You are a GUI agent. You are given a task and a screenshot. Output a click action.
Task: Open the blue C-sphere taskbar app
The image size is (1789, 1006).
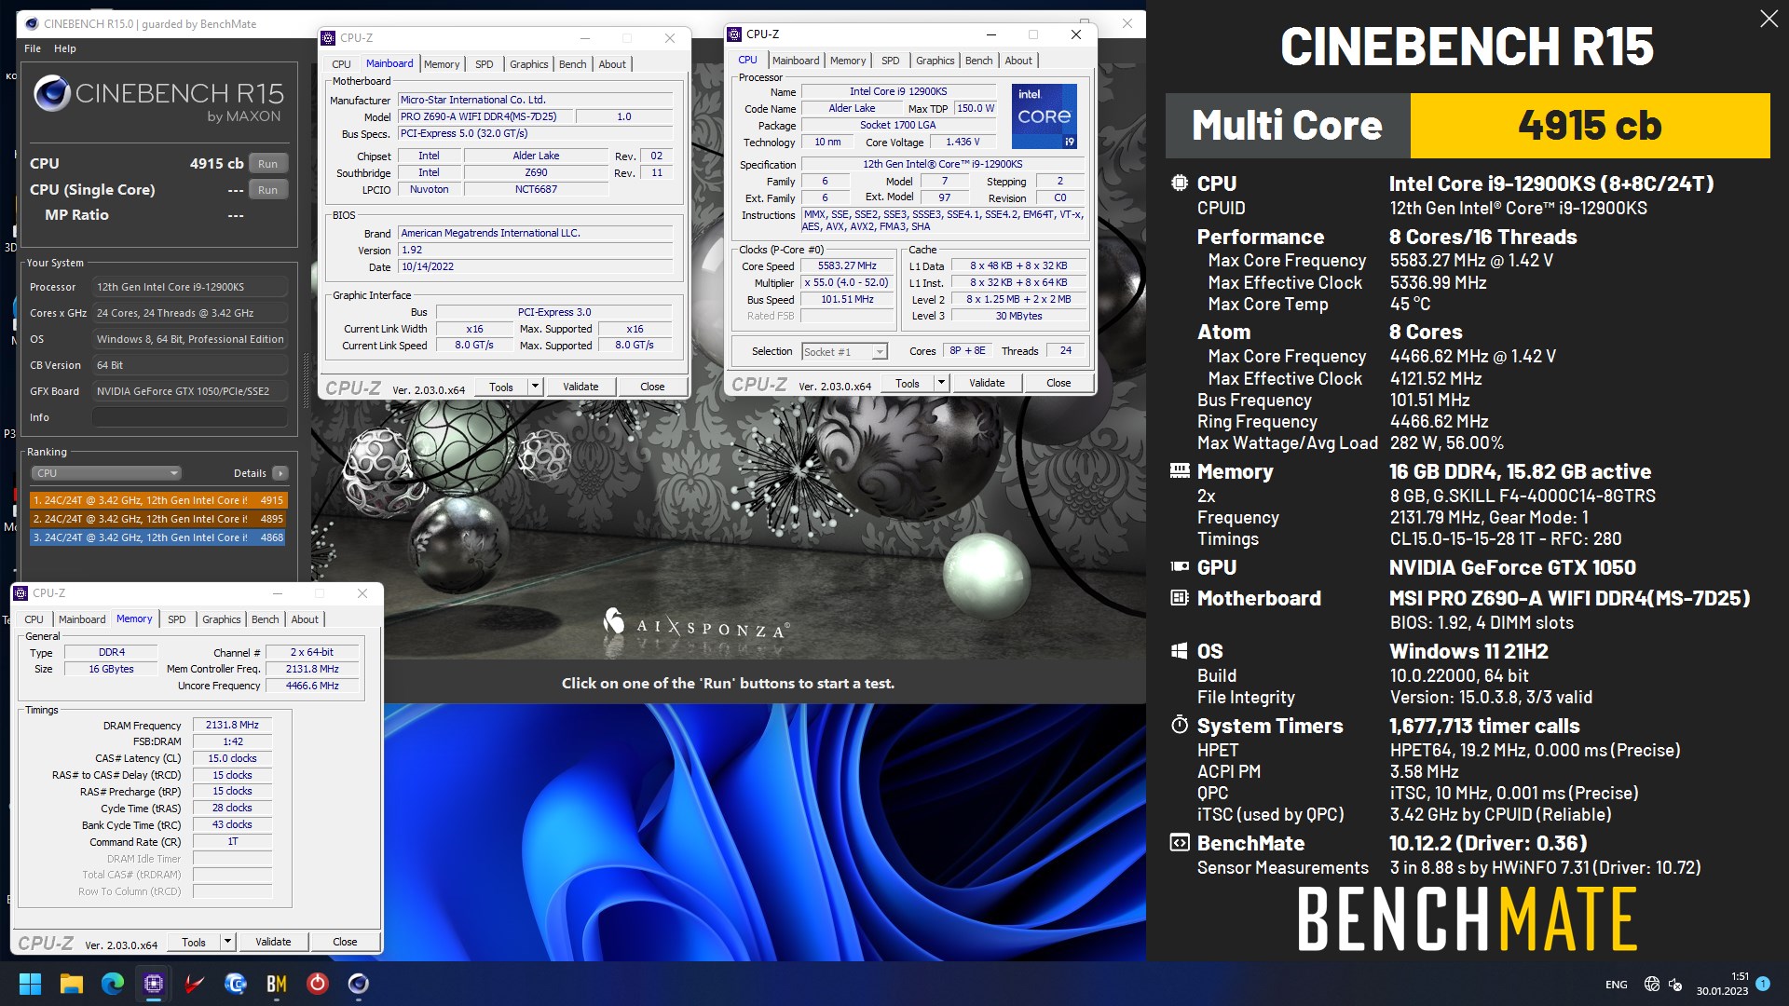[x=236, y=984]
